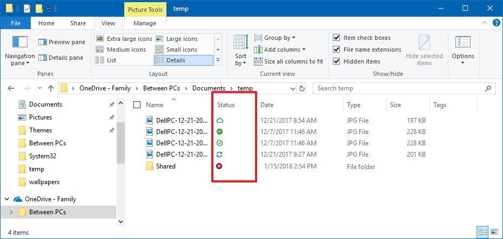Viewport: 503px width, 239px height.
Task: Sort by the Name column header
Action: (155, 105)
